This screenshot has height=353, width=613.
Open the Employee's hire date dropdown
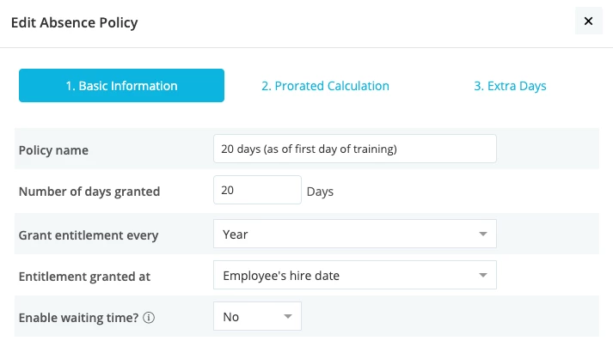[355, 275]
